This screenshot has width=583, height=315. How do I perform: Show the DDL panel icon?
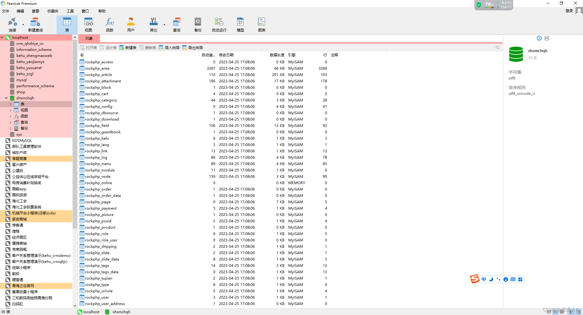547,38
